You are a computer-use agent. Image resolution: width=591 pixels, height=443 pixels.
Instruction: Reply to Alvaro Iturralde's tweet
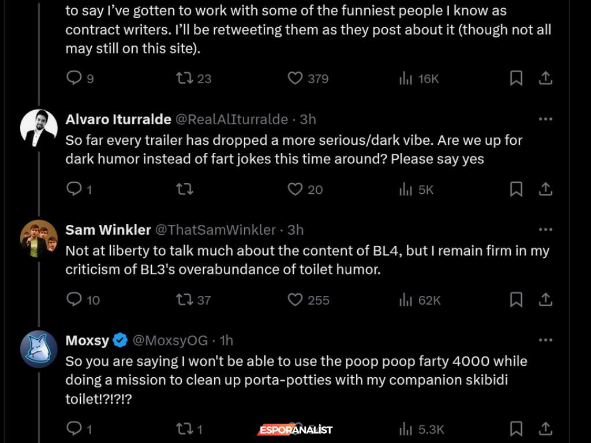tap(74, 189)
